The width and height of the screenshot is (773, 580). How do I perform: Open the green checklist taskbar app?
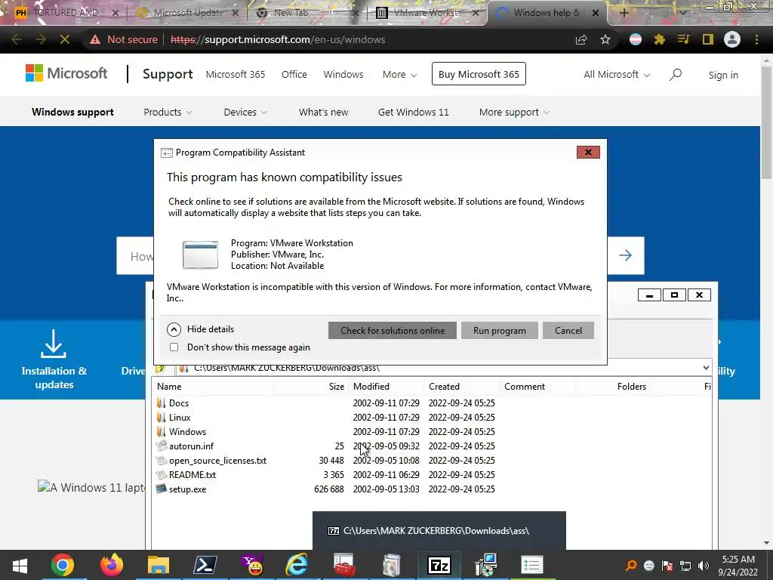[x=532, y=565]
